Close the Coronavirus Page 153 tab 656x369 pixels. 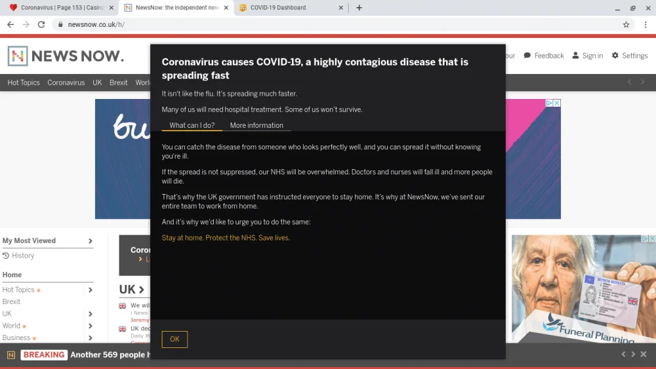point(112,7)
